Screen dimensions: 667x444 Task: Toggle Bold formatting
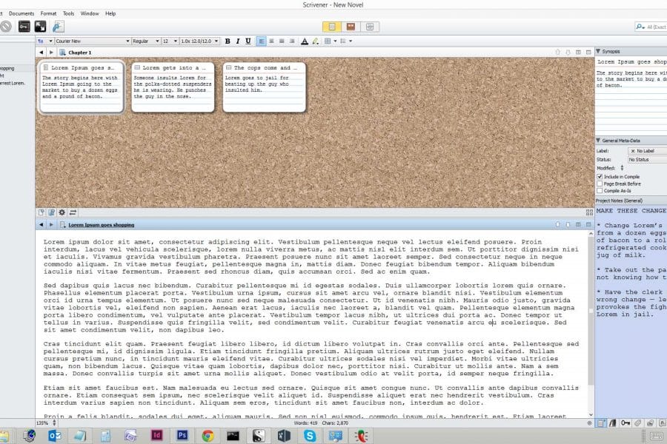228,41
